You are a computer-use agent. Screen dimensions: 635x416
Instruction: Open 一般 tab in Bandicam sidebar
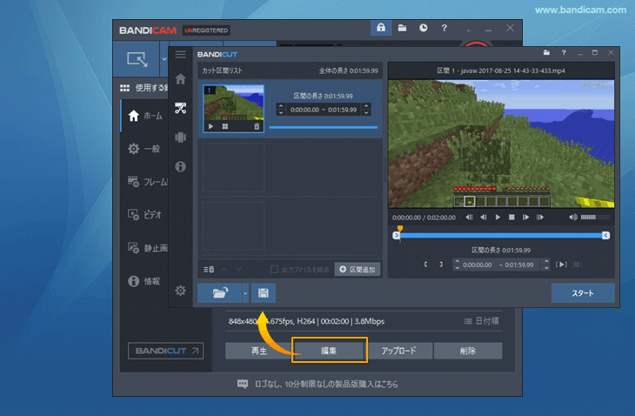tap(144, 149)
